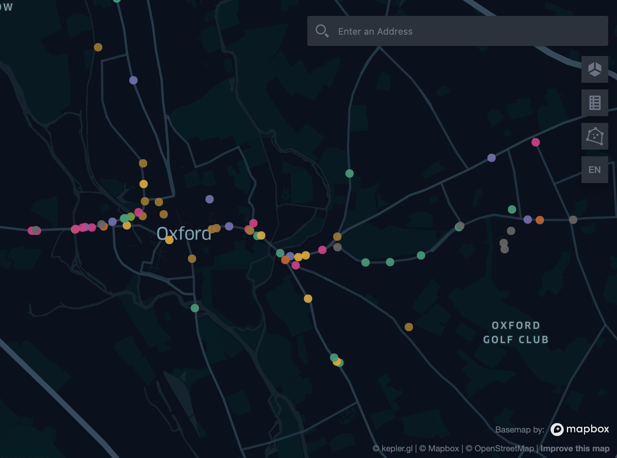617x458 pixels.
Task: Show the map legend panel
Action: (x=594, y=102)
